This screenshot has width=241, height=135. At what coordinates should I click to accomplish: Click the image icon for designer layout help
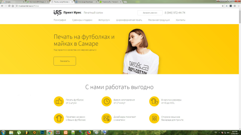click(x=106, y=118)
